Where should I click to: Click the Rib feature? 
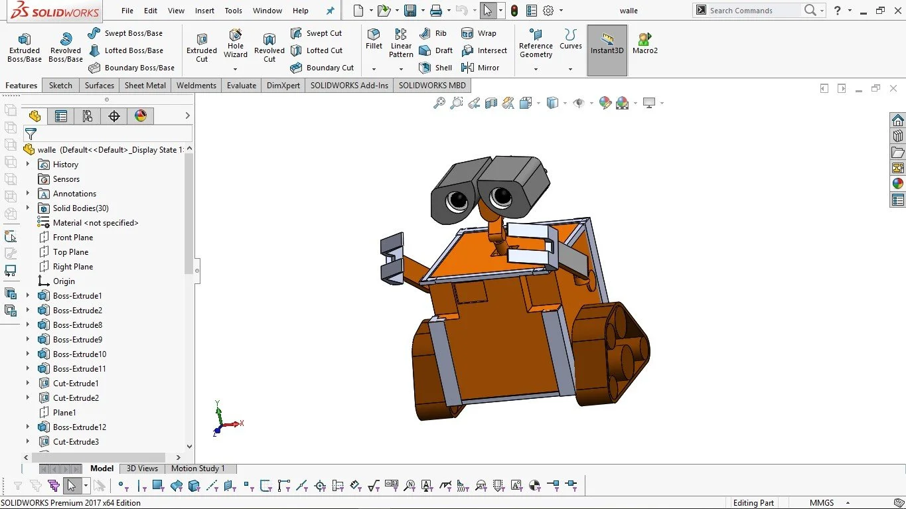pyautogui.click(x=433, y=33)
